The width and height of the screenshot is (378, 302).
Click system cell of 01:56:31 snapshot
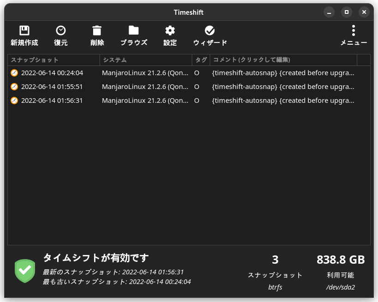coord(145,101)
